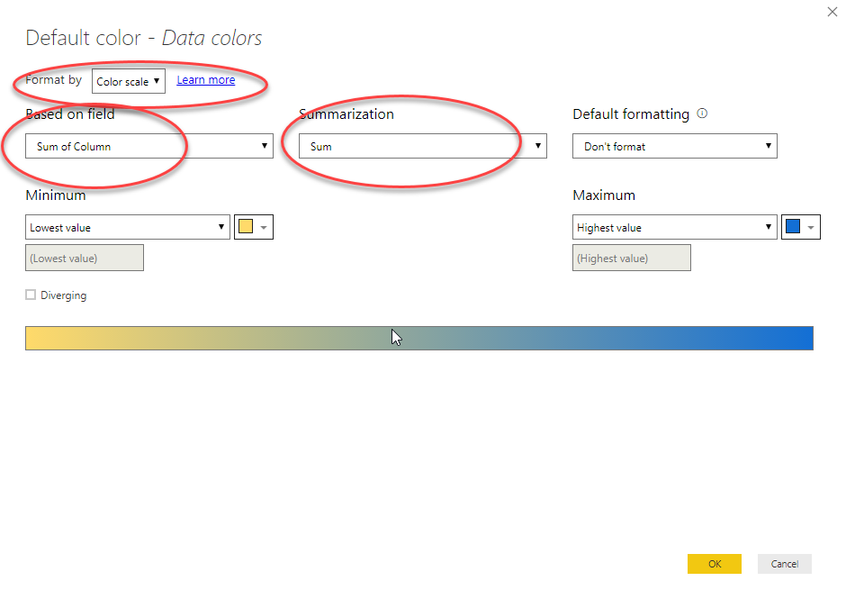Pick the Minimum yellow color swatch
This screenshot has width=846, height=599.
[246, 226]
